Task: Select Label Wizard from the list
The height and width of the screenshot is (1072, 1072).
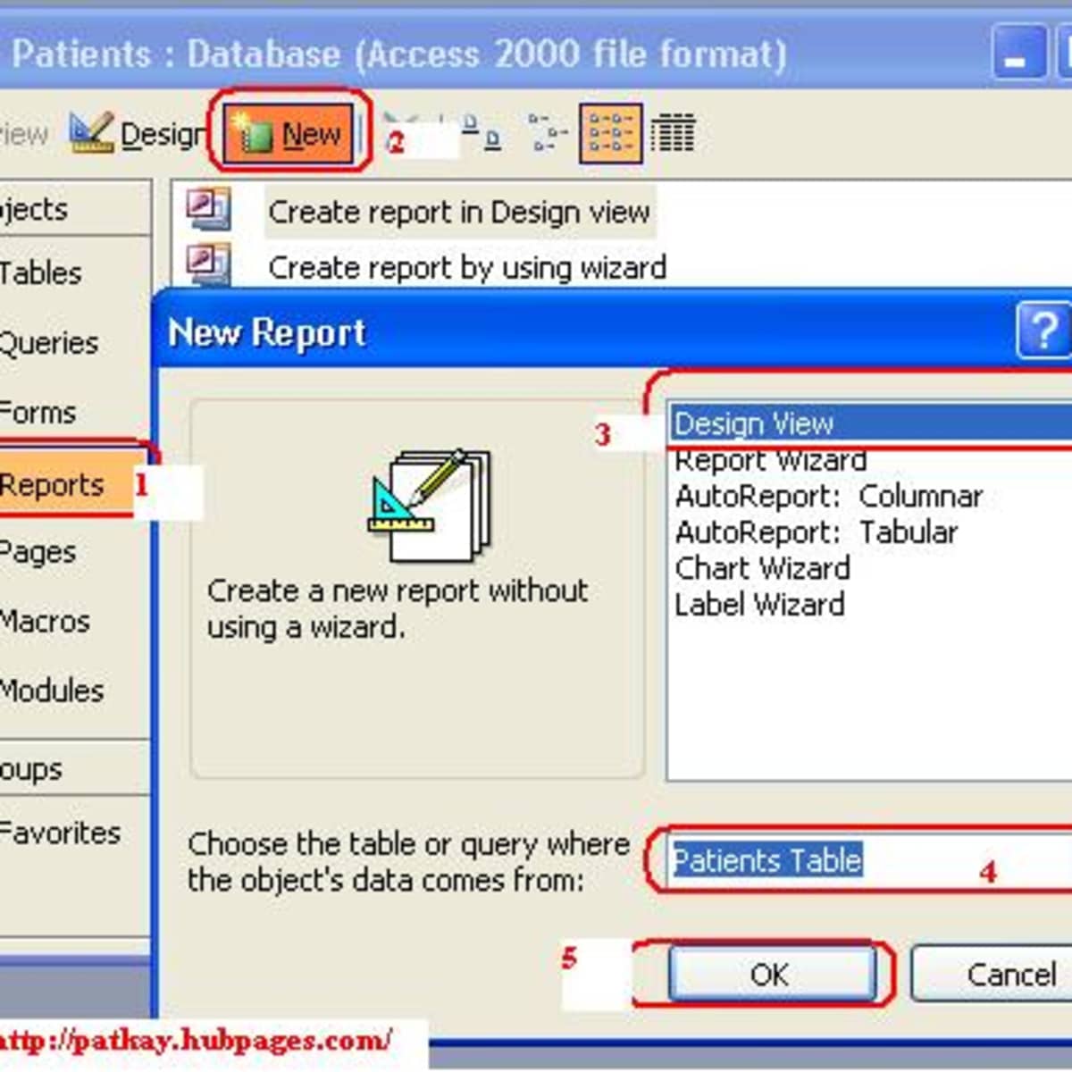Action: [x=758, y=604]
